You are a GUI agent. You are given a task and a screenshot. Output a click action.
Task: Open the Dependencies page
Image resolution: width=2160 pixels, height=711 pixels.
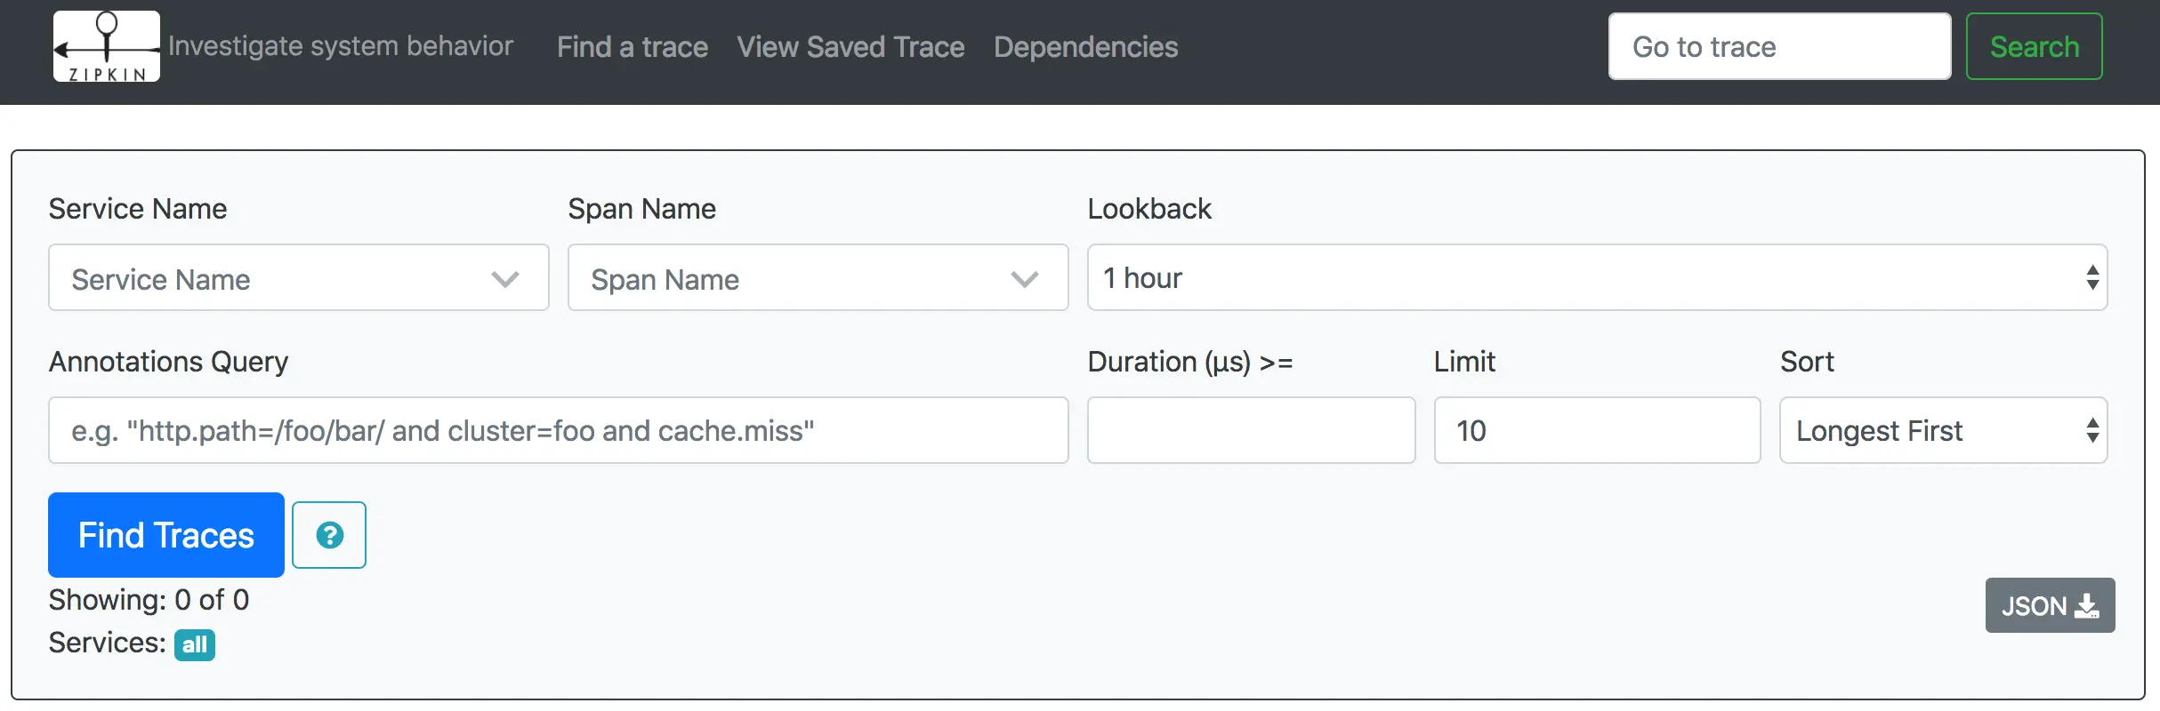point(1085,46)
